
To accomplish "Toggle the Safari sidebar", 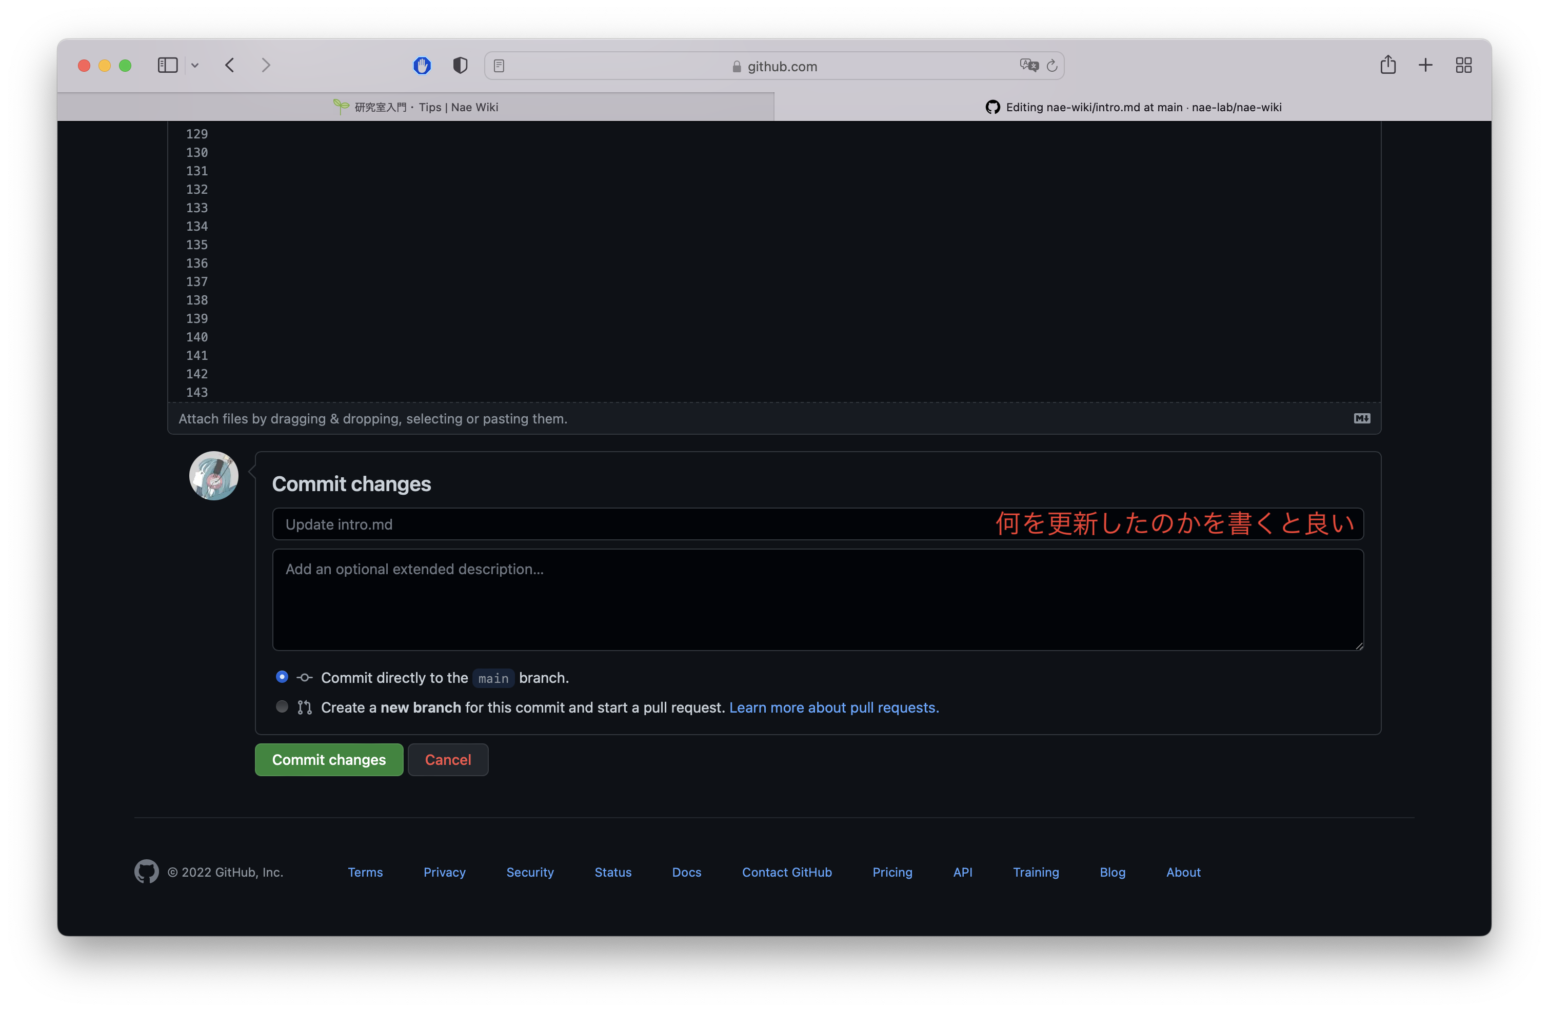I will [x=167, y=65].
